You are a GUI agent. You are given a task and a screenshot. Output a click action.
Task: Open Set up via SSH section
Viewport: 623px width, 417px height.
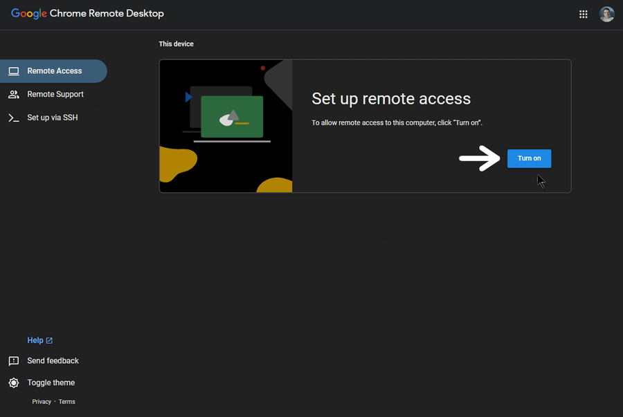click(x=53, y=118)
